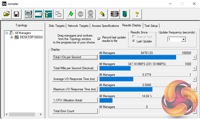Click the Average I/O Response Time button
Viewport: 200px width, 119px height.
(x=75, y=79)
